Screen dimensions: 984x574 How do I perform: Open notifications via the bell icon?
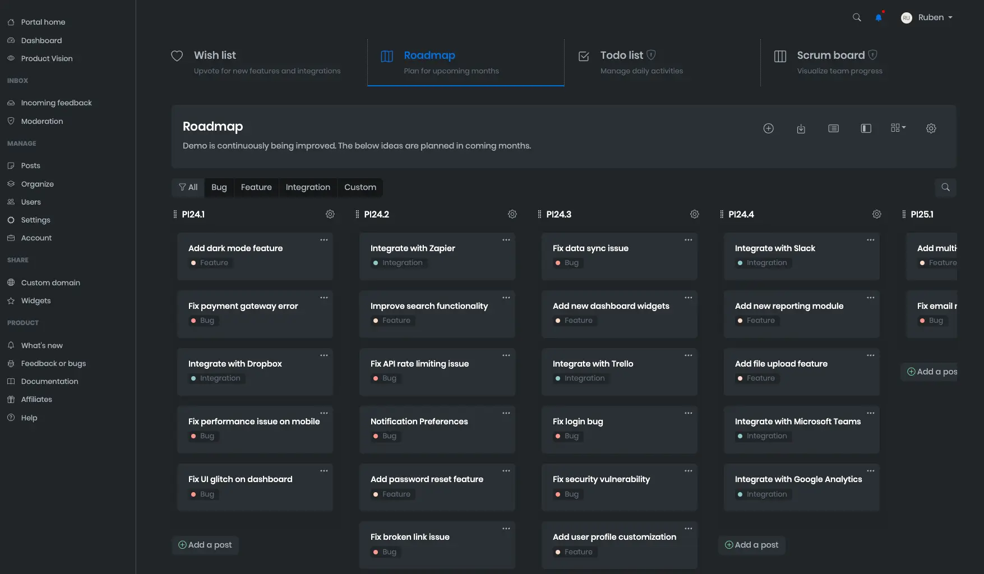pos(878,17)
